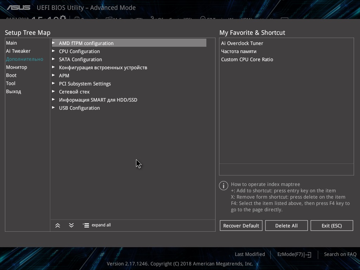The width and height of the screenshot is (360, 270).
Task: Switch to EzMode(F7)
Action: click(290, 255)
